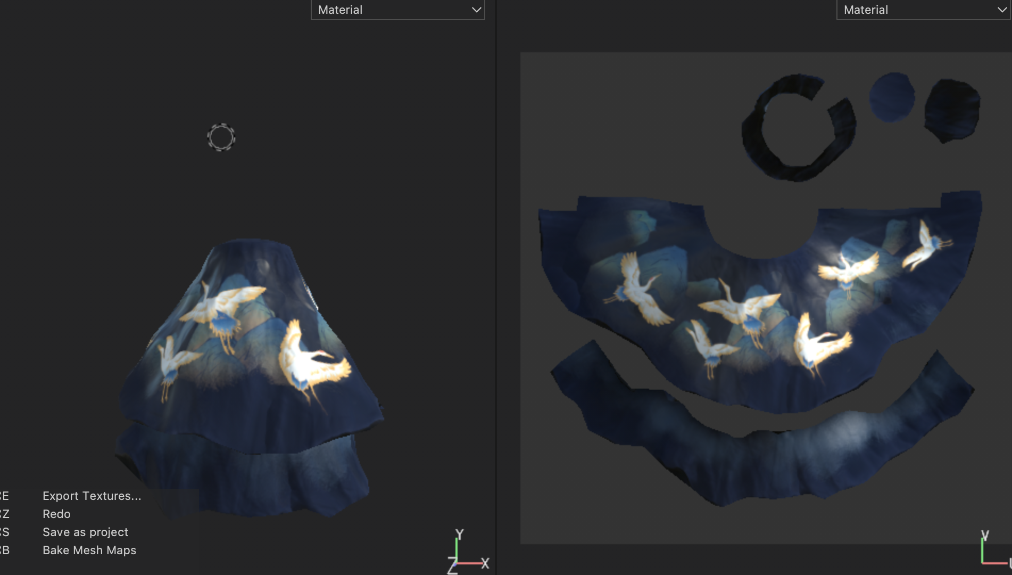This screenshot has height=575, width=1012.
Task: Click the circular brush cursor in the 3D viewport
Action: pyautogui.click(x=221, y=137)
